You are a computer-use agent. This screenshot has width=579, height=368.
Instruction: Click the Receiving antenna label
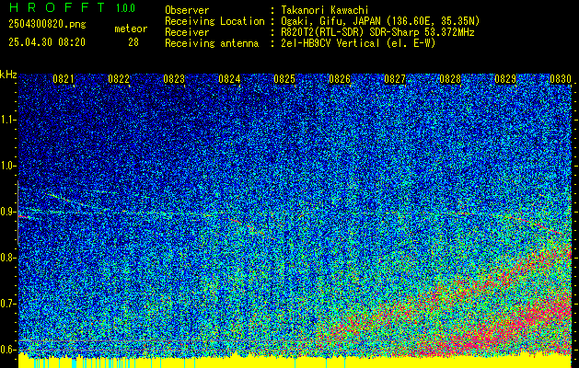pos(212,43)
